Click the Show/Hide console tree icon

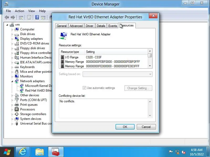[21, 17]
